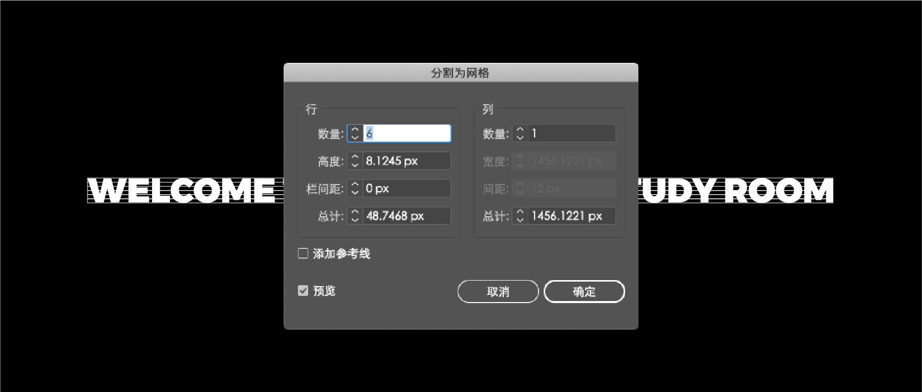Click the 分割为网格 dialog title bar
The image size is (922, 392).
tap(461, 73)
